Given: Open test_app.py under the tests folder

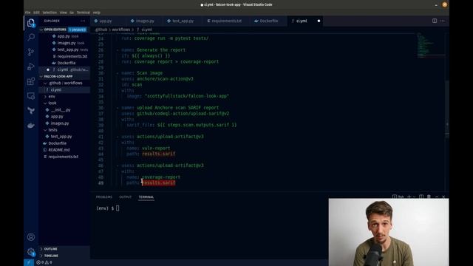Looking at the screenshot, I should click(x=64, y=137).
